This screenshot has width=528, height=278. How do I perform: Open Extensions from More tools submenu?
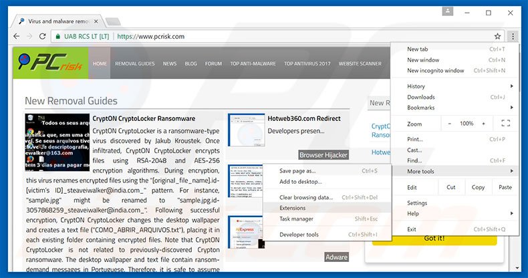click(x=327, y=208)
